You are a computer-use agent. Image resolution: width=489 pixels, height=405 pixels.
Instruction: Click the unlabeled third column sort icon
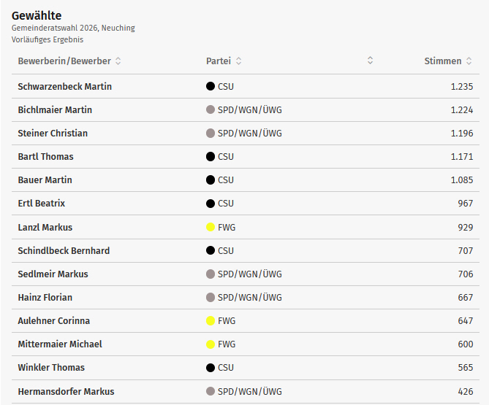(371, 61)
